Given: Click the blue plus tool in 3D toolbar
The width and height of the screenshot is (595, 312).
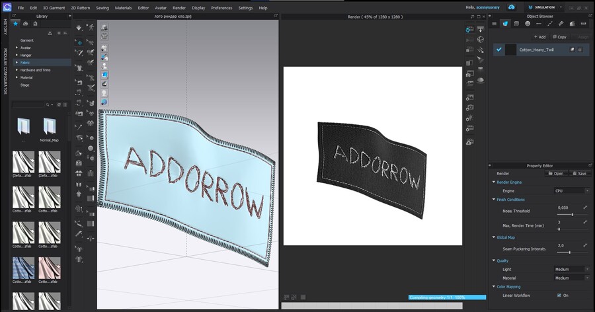Looking at the screenshot, I should pyautogui.click(x=79, y=42).
